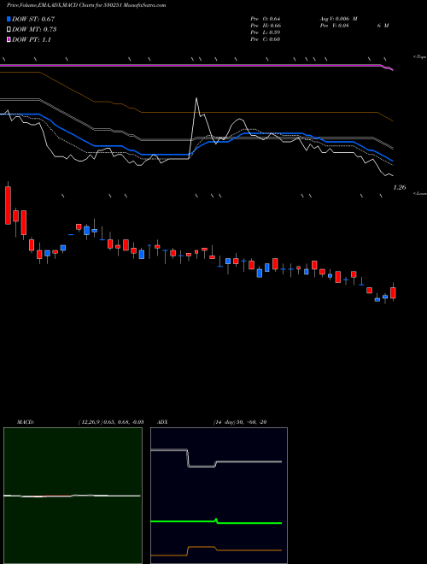The width and height of the screenshot is (427, 564).
Task: Click inside the green MACD chart panel
Action: pos(73,496)
